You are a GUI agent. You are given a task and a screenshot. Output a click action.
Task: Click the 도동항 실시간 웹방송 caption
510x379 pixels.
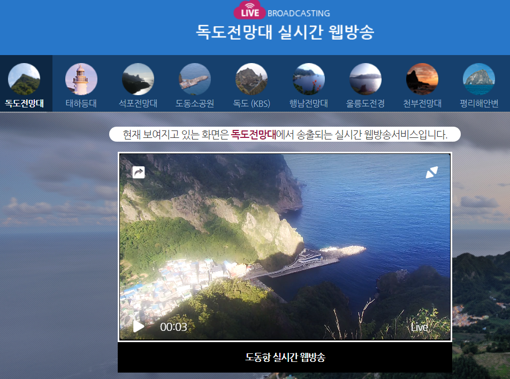[285, 357]
